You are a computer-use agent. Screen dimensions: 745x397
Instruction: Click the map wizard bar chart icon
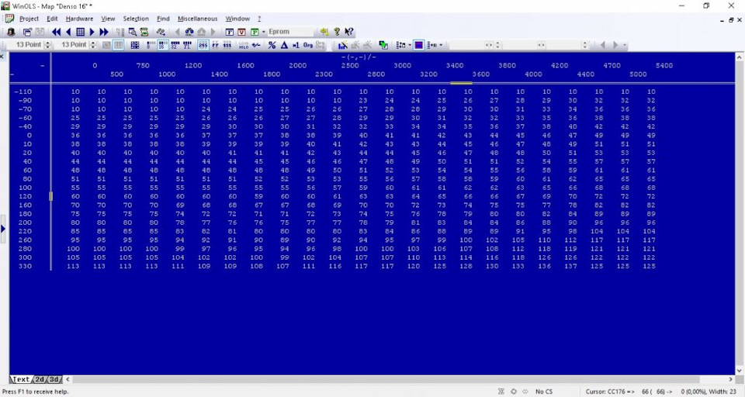pyautogui.click(x=342, y=45)
